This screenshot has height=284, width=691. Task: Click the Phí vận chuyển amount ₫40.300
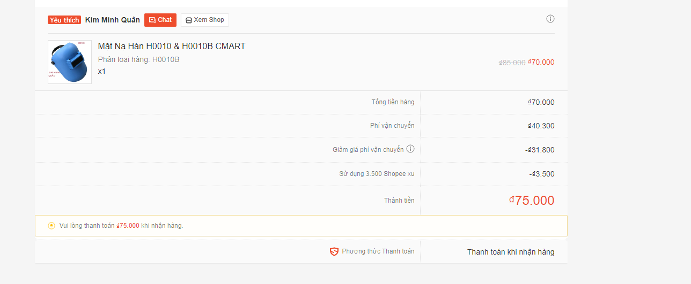[541, 126]
